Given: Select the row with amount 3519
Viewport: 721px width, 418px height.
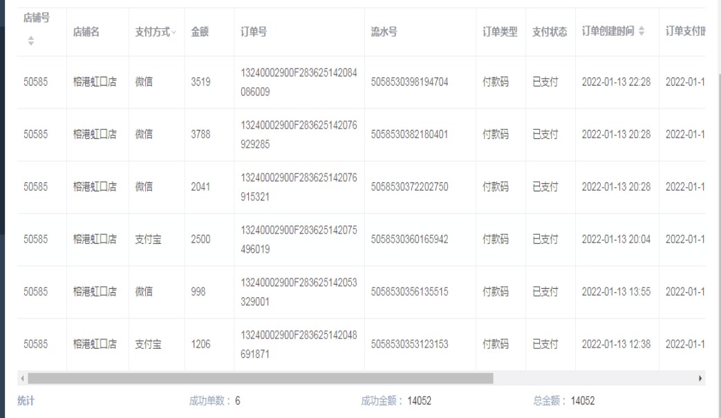Looking at the screenshot, I should pos(200,82).
